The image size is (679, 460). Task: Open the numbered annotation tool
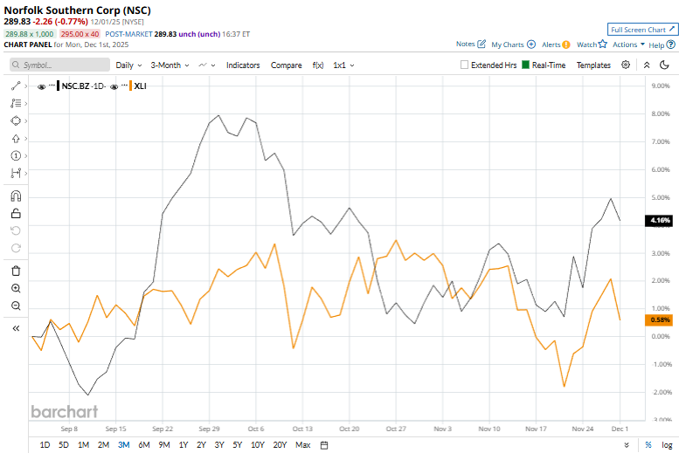[16, 155]
